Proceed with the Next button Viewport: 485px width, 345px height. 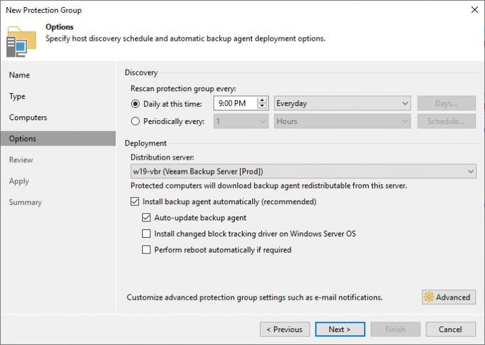tap(340, 329)
